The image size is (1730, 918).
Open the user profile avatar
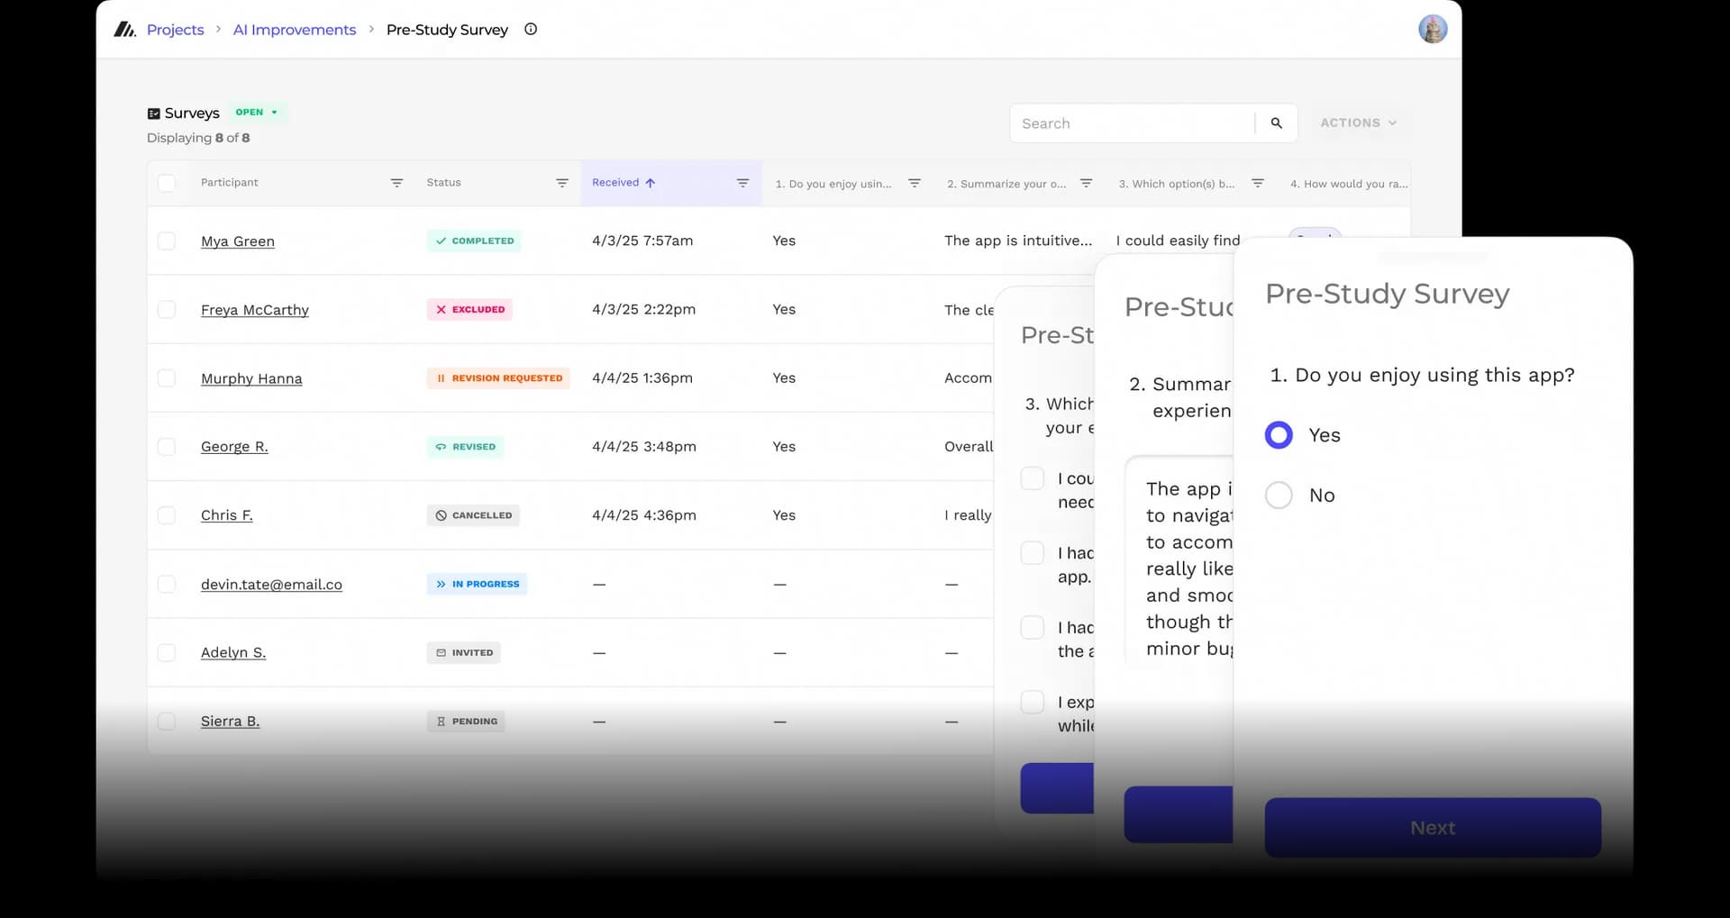coord(1432,29)
